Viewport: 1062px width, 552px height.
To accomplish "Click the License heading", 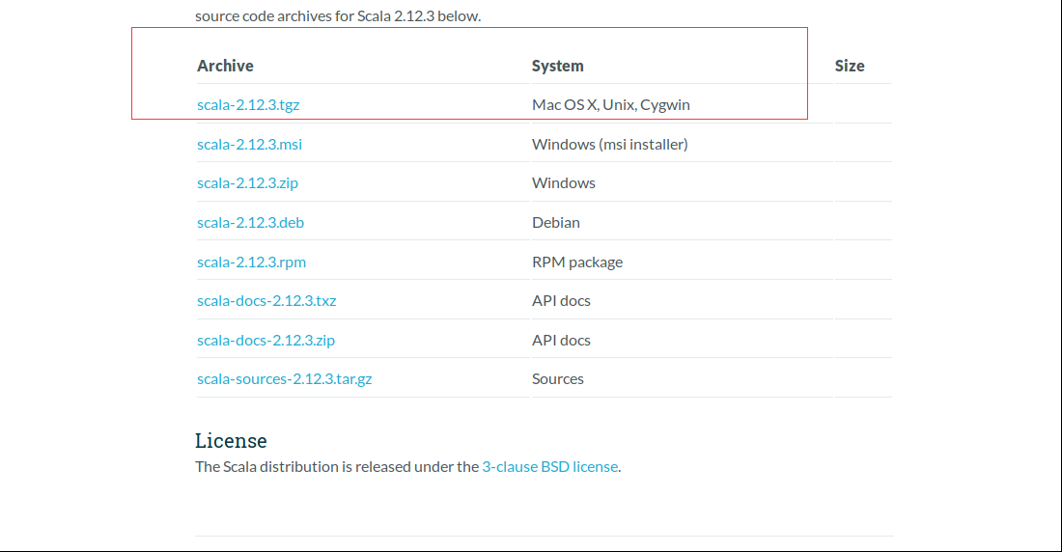I will 231,440.
